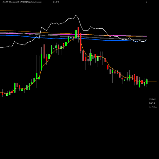
Task: Click the price value above "V: 2 X"
Action: (152, 99)
